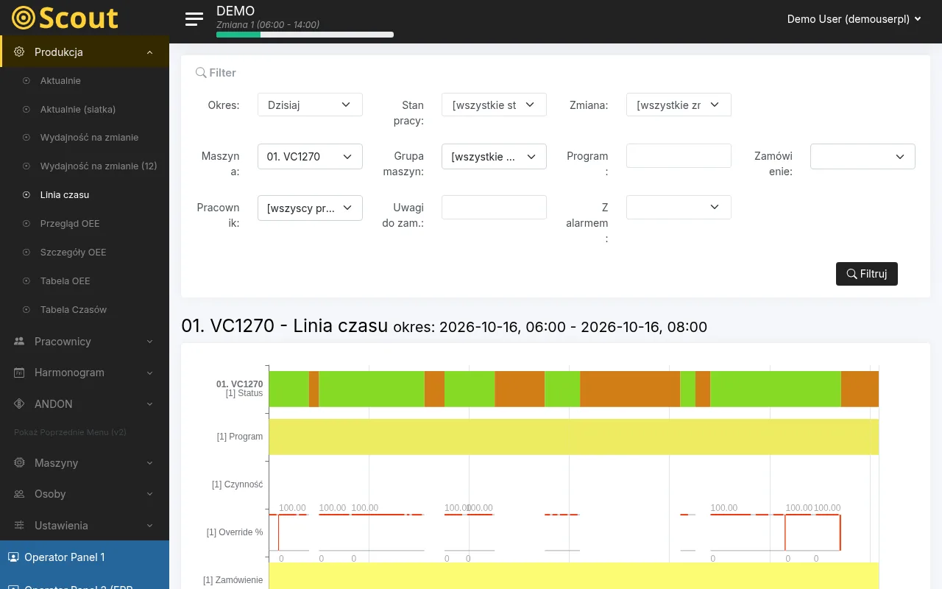The width and height of the screenshot is (942, 589).
Task: Click the Ustawienia sliders icon
Action: point(19,526)
